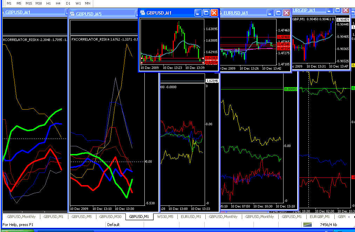Switch chart to M1 timeframe in toolbar
The width and height of the screenshot is (355, 232).
click(9, 3)
